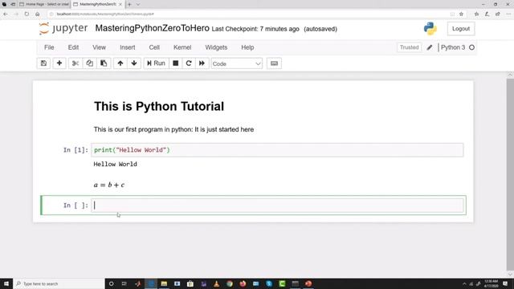Image resolution: width=514 pixels, height=289 pixels.
Task: Open the Insert menu
Action: pos(128,47)
